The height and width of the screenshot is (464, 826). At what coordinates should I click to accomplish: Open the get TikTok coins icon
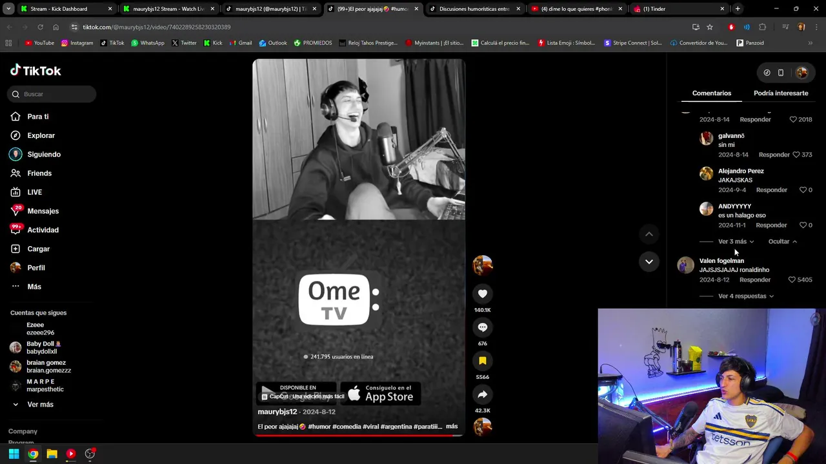tap(767, 73)
